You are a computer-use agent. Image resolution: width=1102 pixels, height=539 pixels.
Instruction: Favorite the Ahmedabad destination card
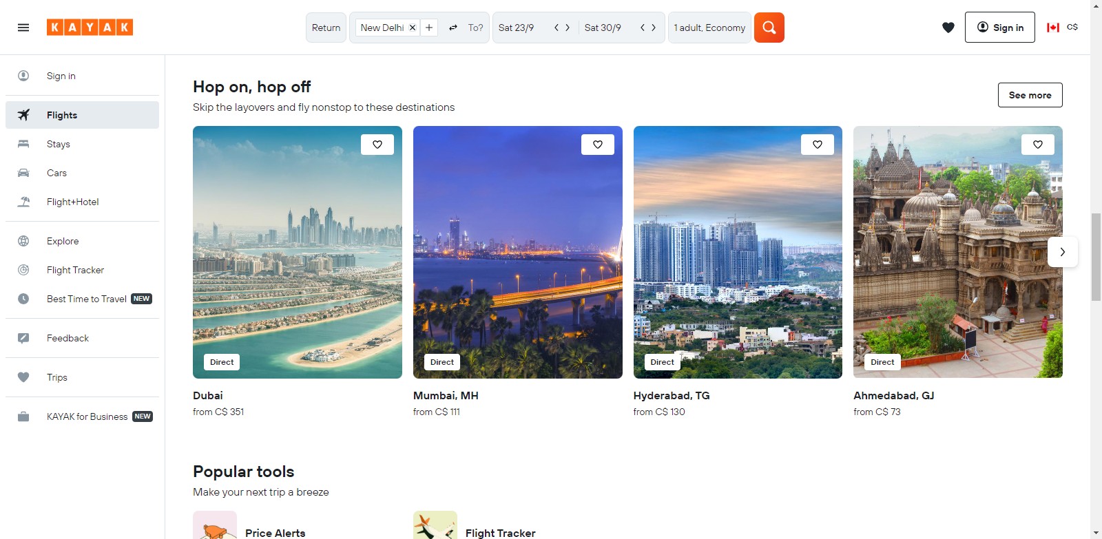pyautogui.click(x=1037, y=145)
